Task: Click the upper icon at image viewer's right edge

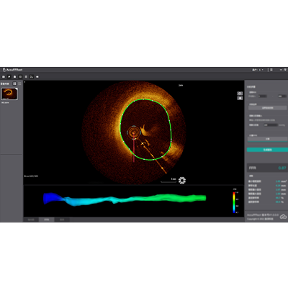Action: click(240, 94)
